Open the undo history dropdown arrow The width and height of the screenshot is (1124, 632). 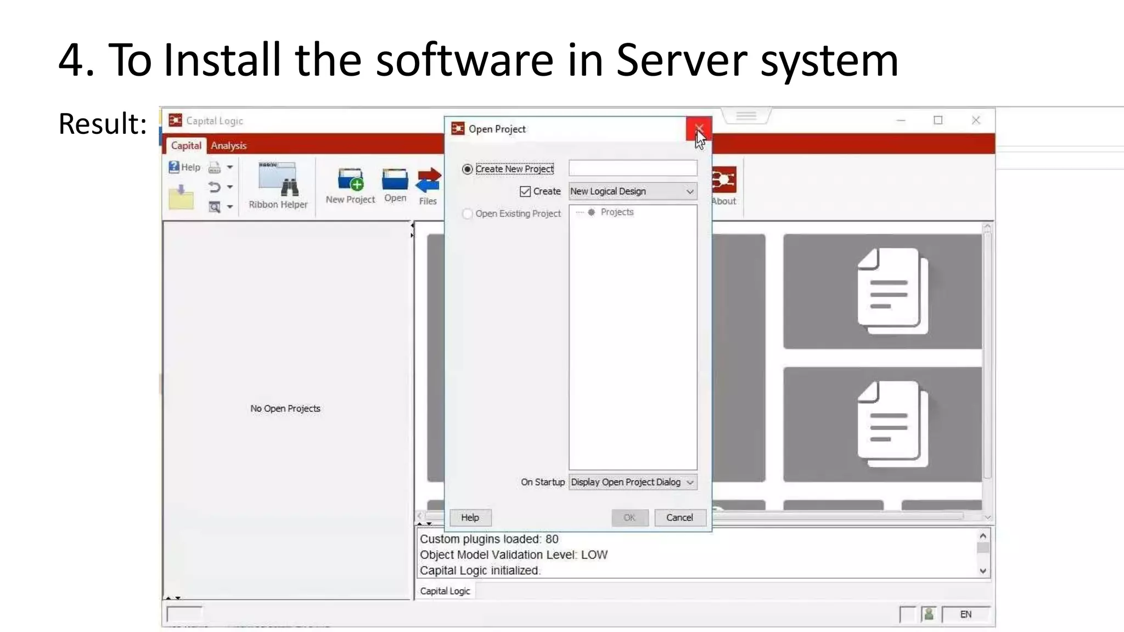(230, 187)
